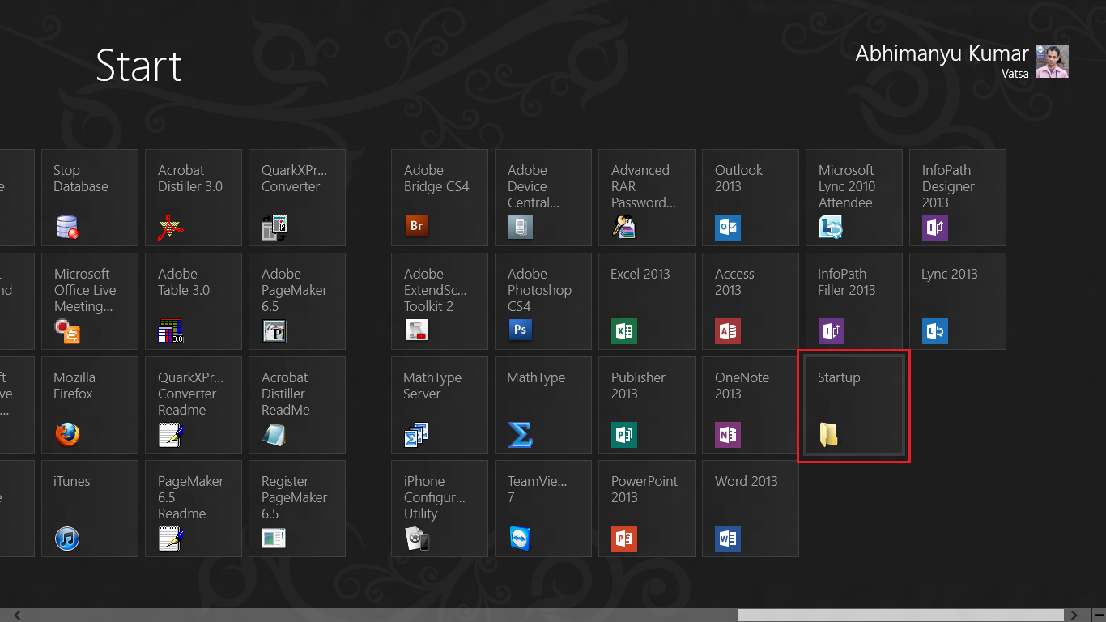Screen dimensions: 1106x622
Task: Click the scrollbar right arrow
Action: click(1075, 616)
